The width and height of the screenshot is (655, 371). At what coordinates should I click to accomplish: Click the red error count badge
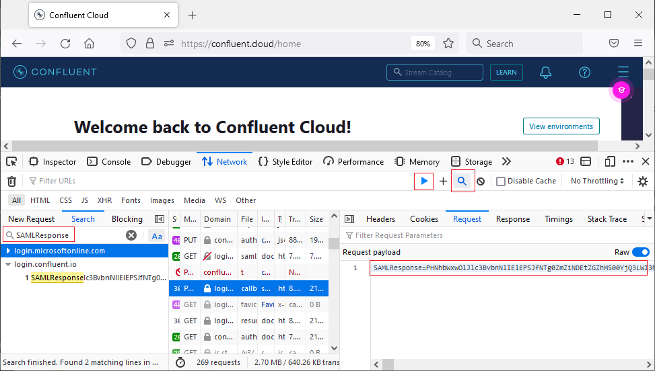click(x=565, y=161)
